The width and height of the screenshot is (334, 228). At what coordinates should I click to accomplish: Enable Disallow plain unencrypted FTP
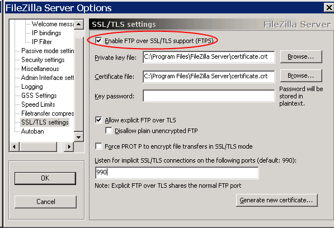109,130
